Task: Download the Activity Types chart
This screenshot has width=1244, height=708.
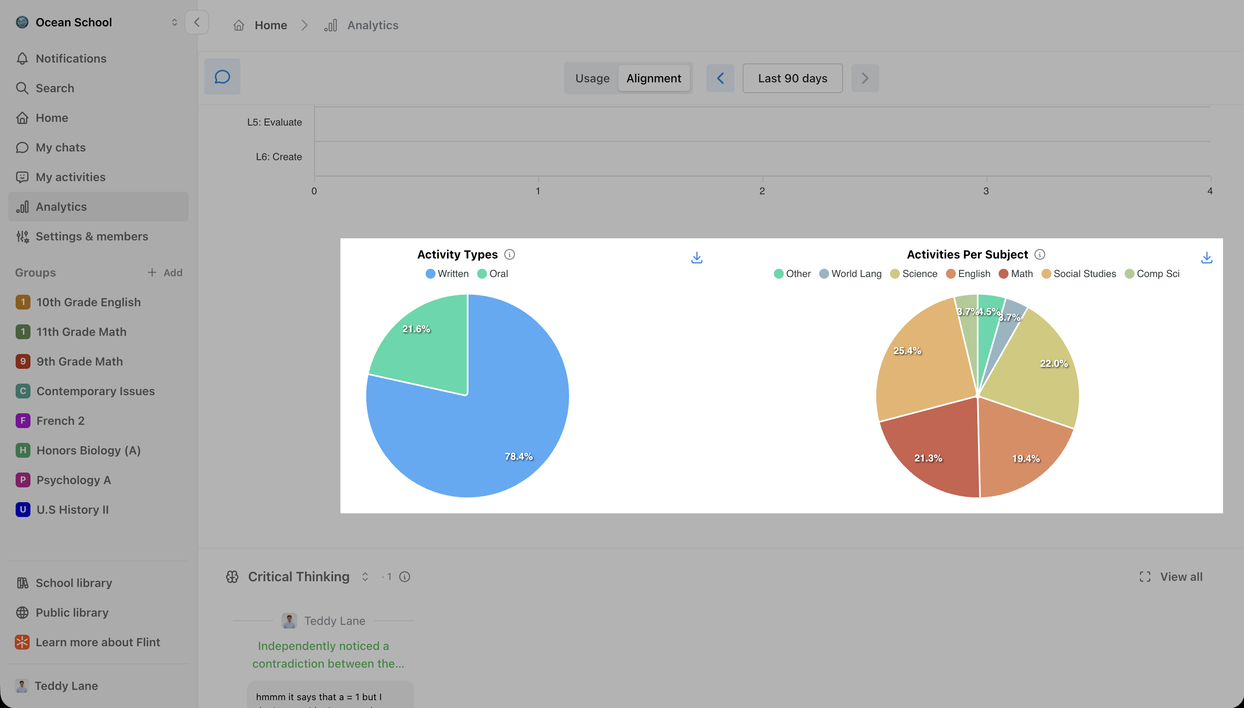Action: click(x=697, y=258)
